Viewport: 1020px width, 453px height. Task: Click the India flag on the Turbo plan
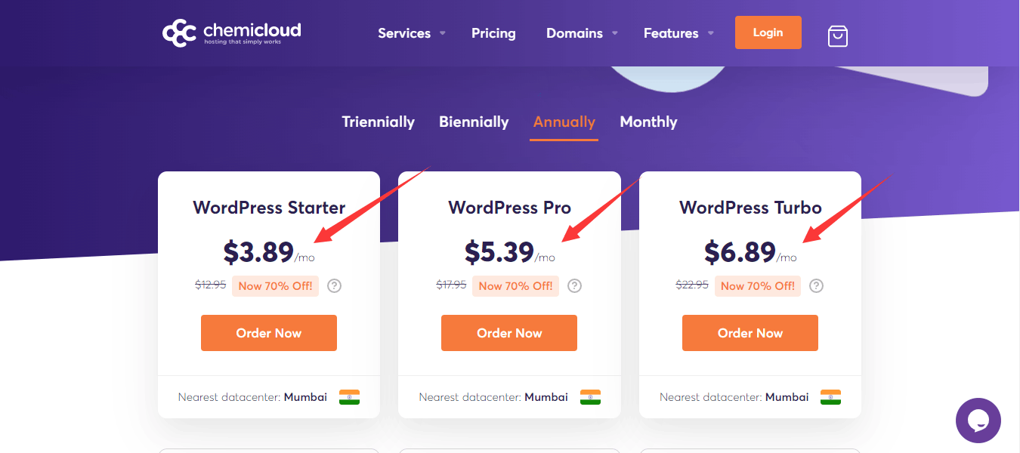[x=830, y=396]
